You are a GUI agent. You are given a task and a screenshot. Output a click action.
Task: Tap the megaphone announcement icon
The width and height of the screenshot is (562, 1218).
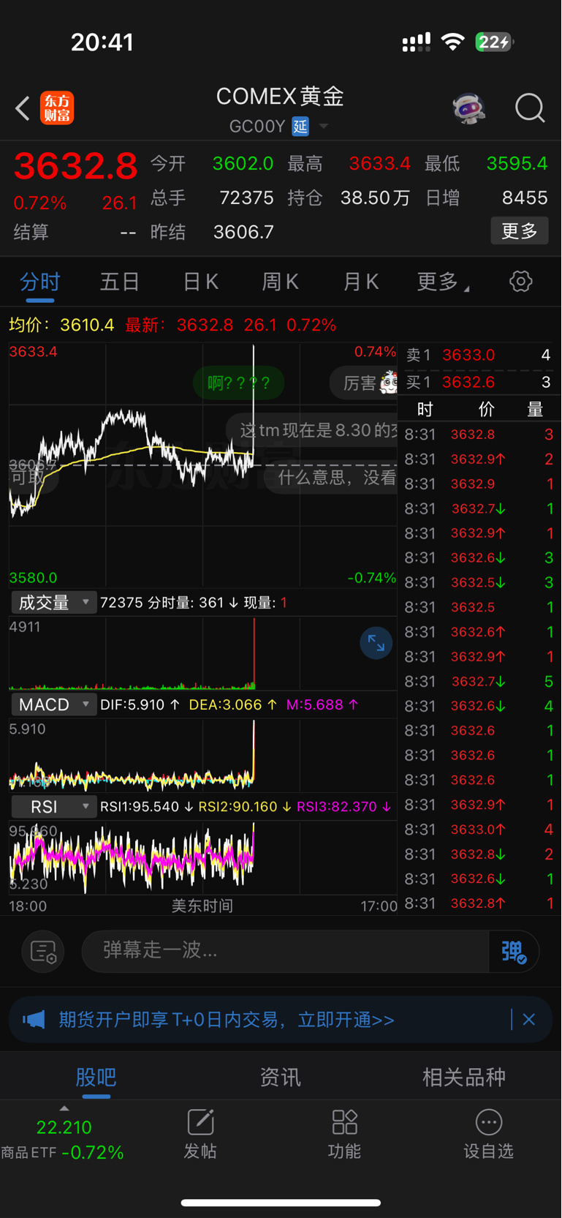tap(34, 1020)
